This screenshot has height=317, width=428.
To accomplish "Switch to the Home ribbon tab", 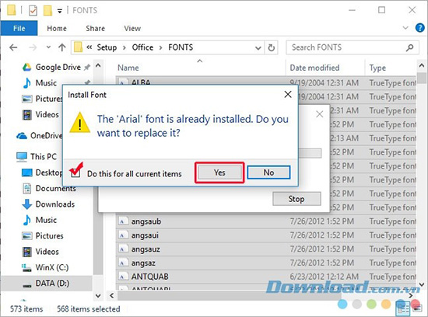I will (57, 28).
